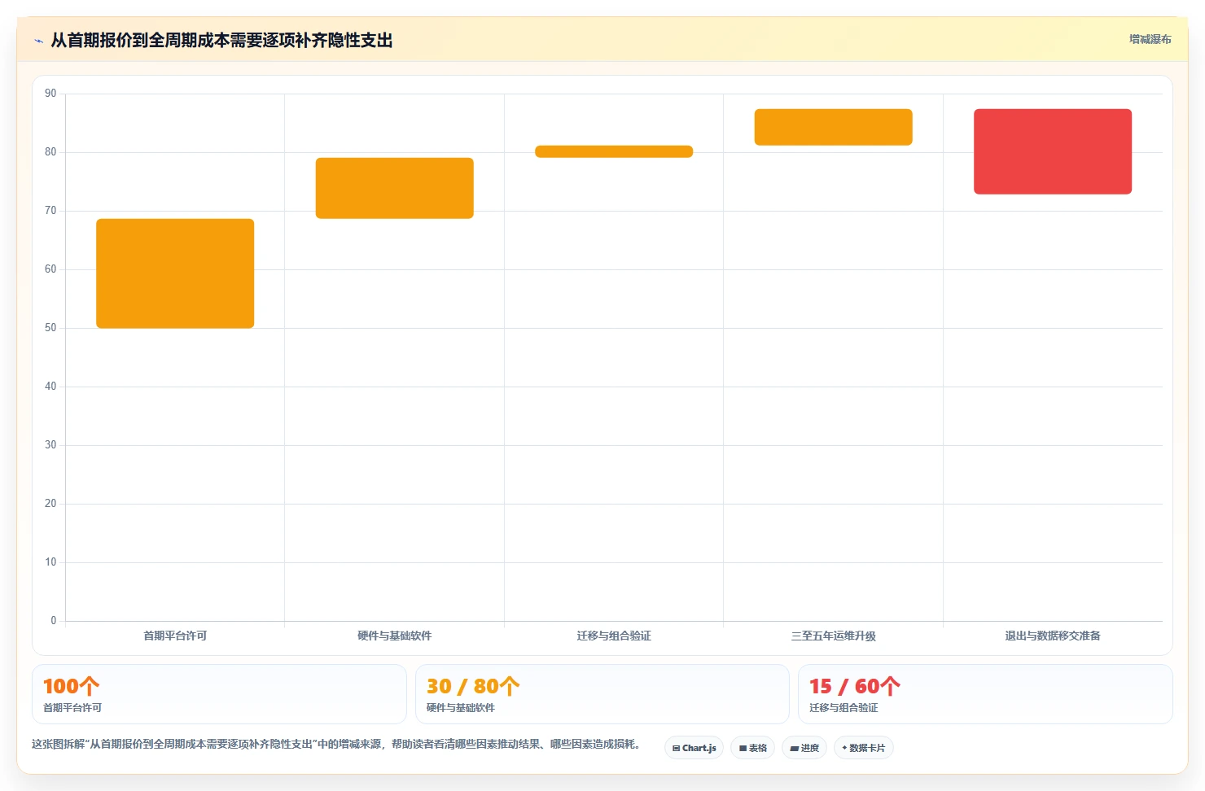Select the orange 首期平台许可 waterfall bar

(175, 273)
